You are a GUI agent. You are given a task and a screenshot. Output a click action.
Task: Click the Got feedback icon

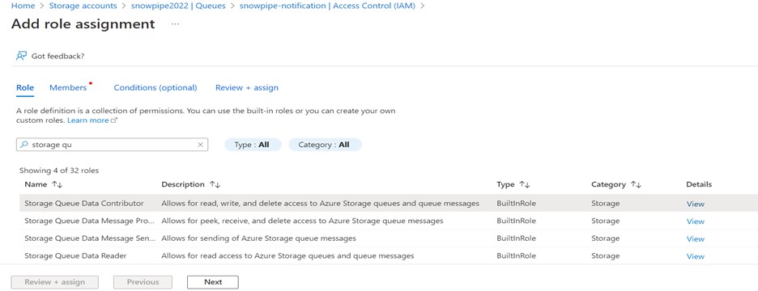[21, 56]
